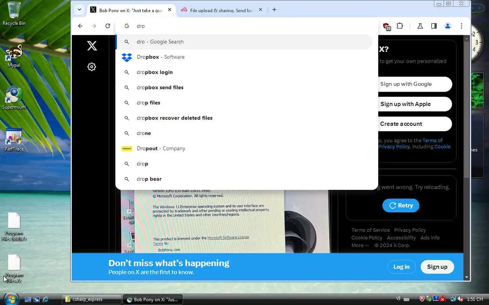This screenshot has height=305, width=489.
Task: Choose the Dropbox - Software suggestion
Action: (x=244, y=57)
